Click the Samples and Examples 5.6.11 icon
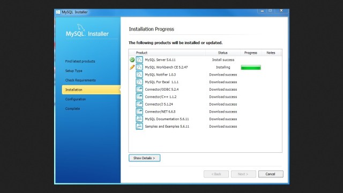The height and width of the screenshot is (193, 343). tap(139, 127)
